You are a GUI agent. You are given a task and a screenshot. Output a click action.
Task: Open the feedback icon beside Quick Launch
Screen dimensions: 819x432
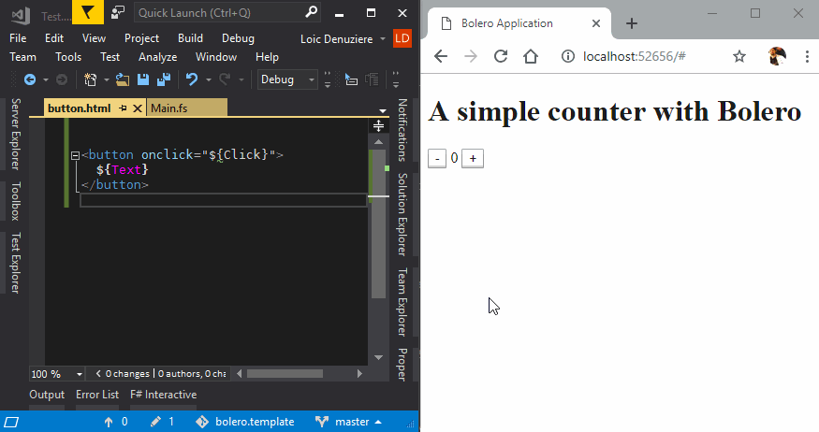coord(118,12)
